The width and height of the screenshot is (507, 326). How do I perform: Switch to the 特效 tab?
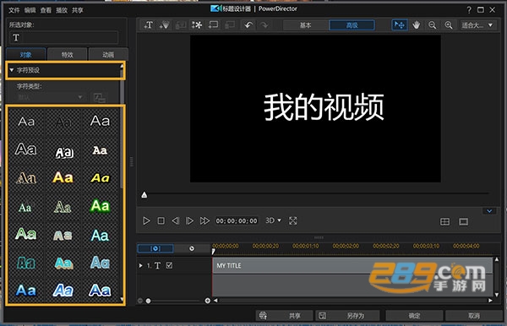point(68,54)
